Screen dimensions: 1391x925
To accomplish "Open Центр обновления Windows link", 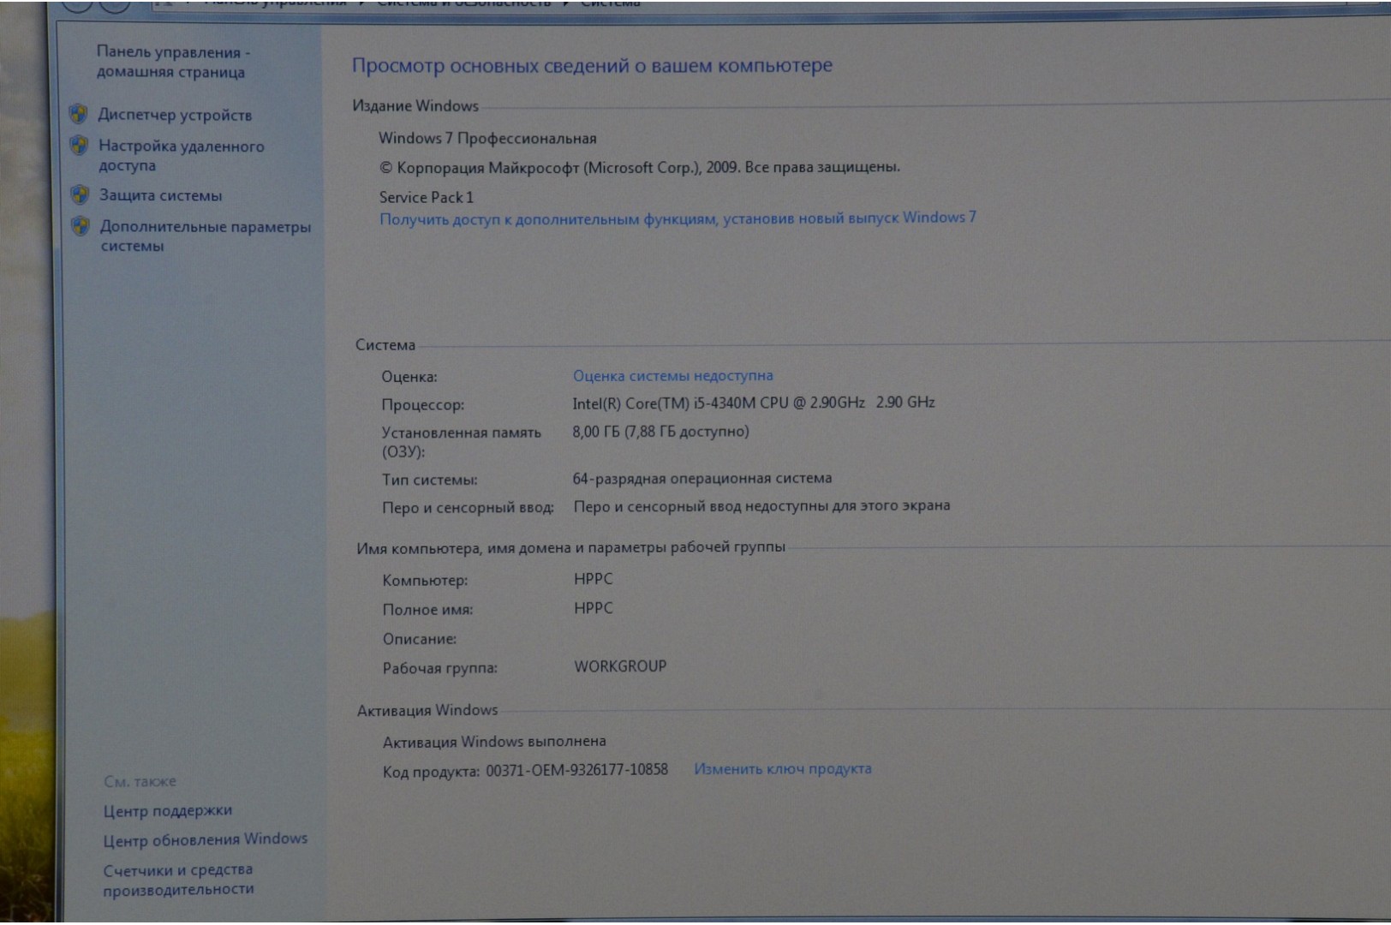I will pyautogui.click(x=205, y=839).
